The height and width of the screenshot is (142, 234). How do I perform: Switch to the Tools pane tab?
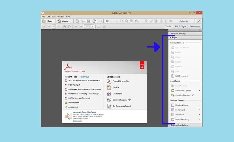168,26
